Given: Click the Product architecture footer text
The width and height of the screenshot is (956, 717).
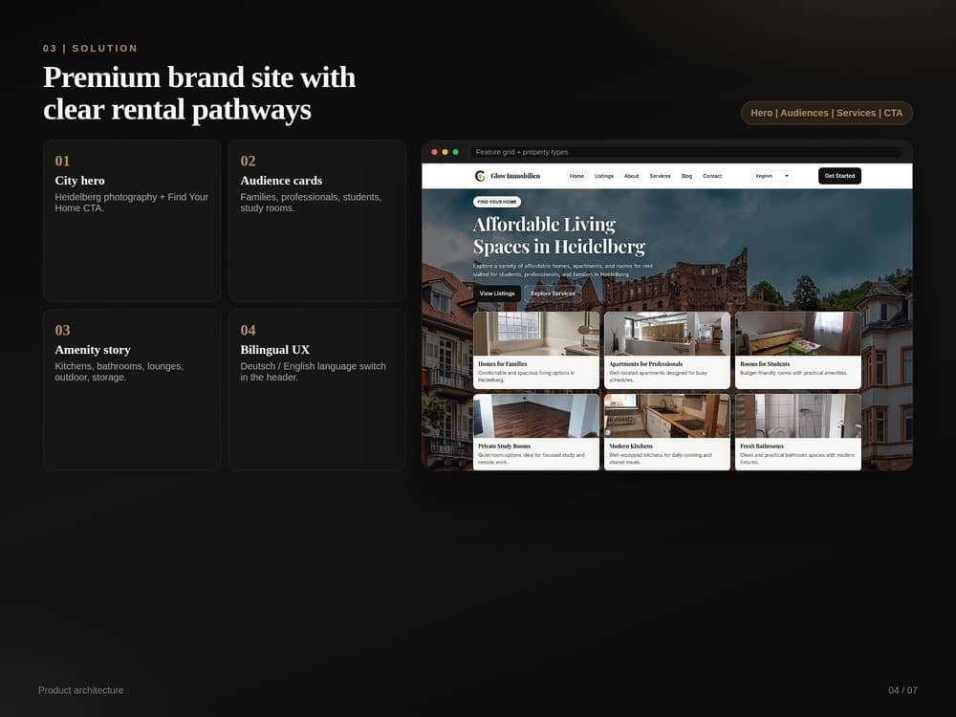Looking at the screenshot, I should coord(81,690).
